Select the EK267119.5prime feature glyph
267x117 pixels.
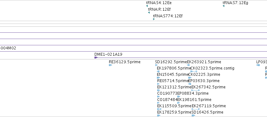pos(196,109)
